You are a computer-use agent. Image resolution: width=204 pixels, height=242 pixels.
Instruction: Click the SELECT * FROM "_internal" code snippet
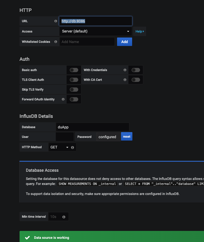point(164,184)
